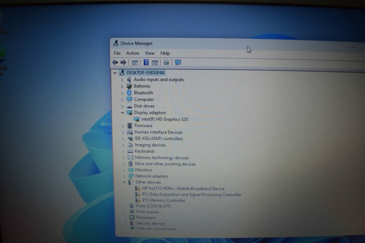Screen dimensions: 365x243
Task: Collapse the Display adaptors category
Action: [122, 113]
